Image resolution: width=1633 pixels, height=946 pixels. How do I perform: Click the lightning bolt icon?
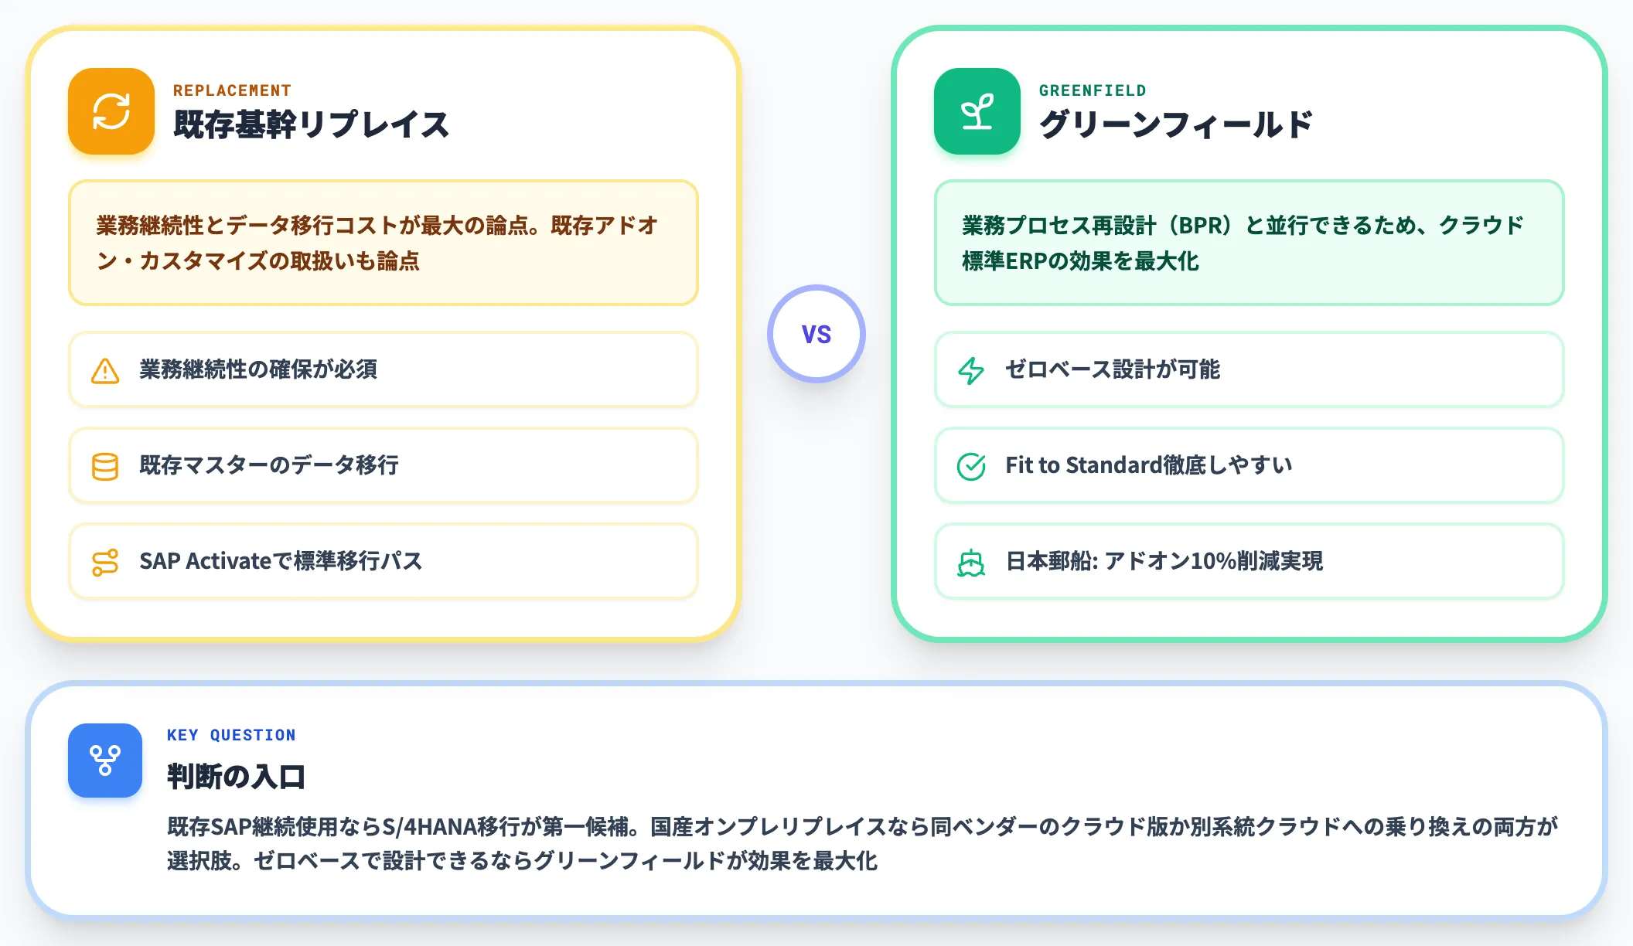[x=971, y=370]
